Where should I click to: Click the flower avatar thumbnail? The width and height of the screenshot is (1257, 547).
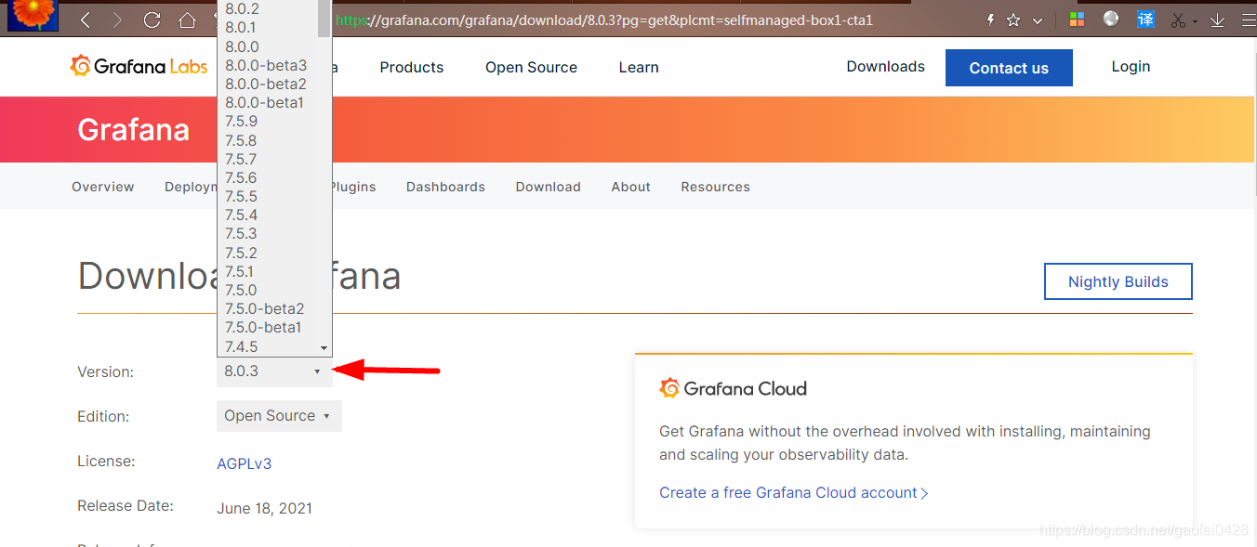[x=33, y=14]
